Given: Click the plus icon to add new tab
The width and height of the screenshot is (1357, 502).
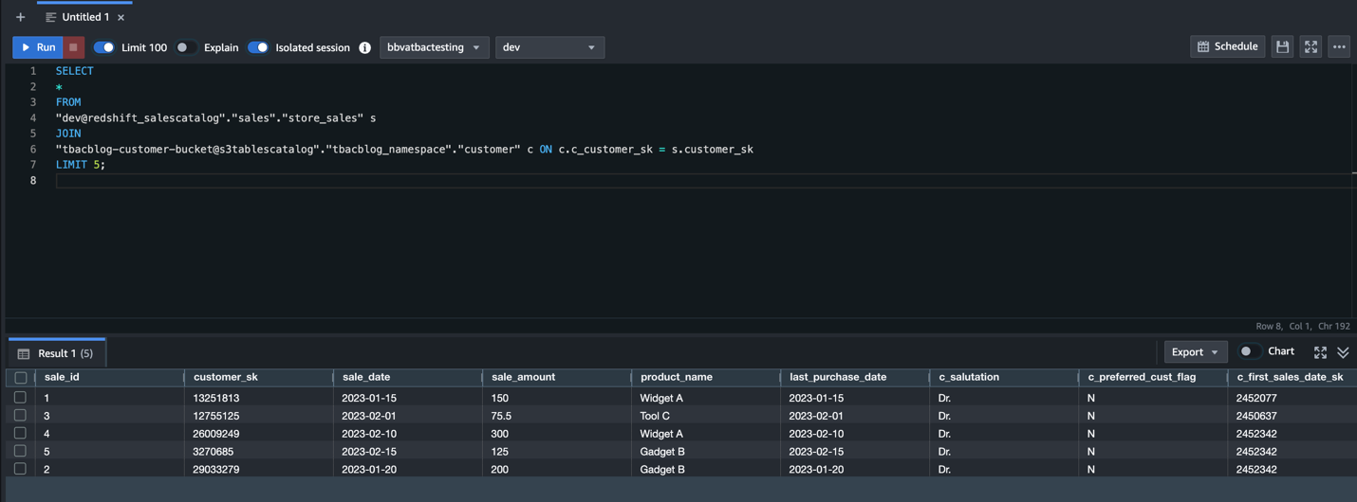Looking at the screenshot, I should (20, 17).
